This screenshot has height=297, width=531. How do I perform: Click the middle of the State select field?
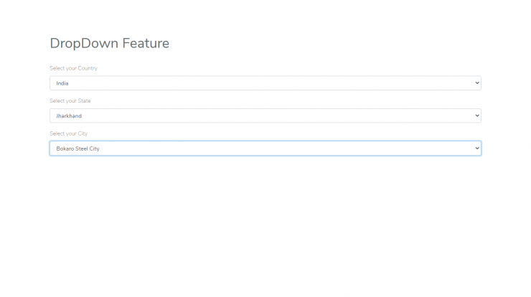[x=265, y=115]
